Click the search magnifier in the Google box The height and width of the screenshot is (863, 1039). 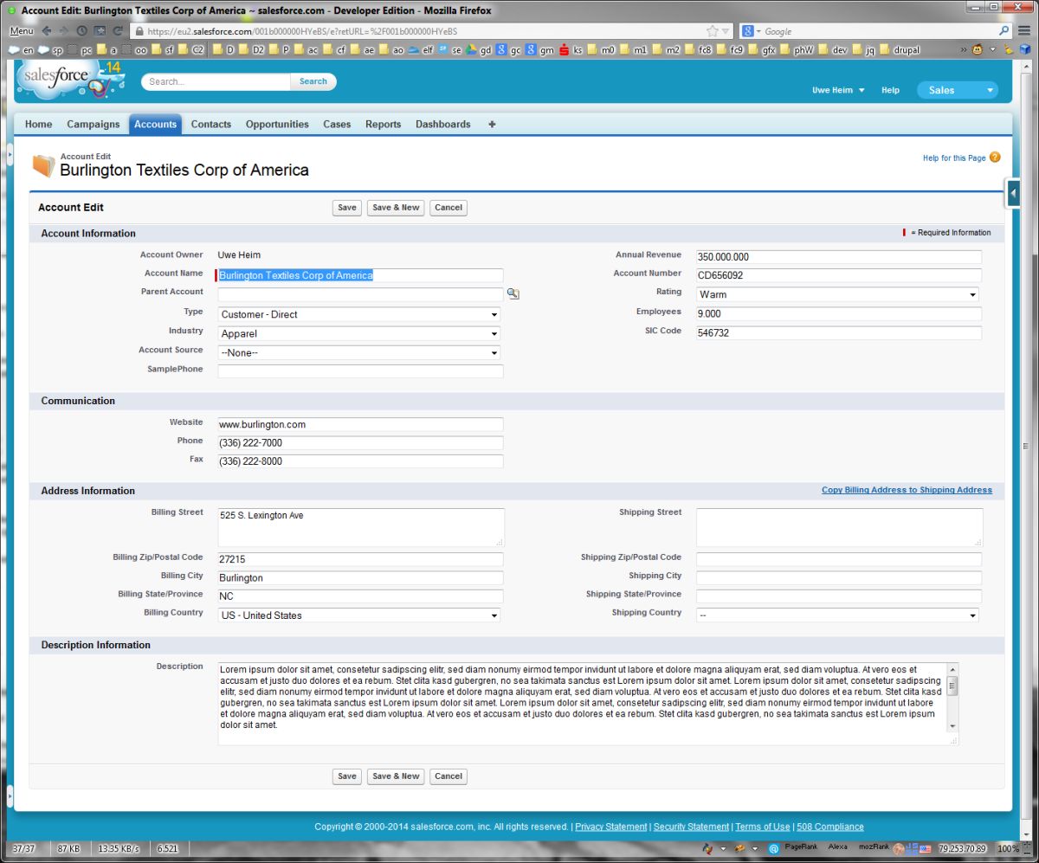click(1004, 31)
